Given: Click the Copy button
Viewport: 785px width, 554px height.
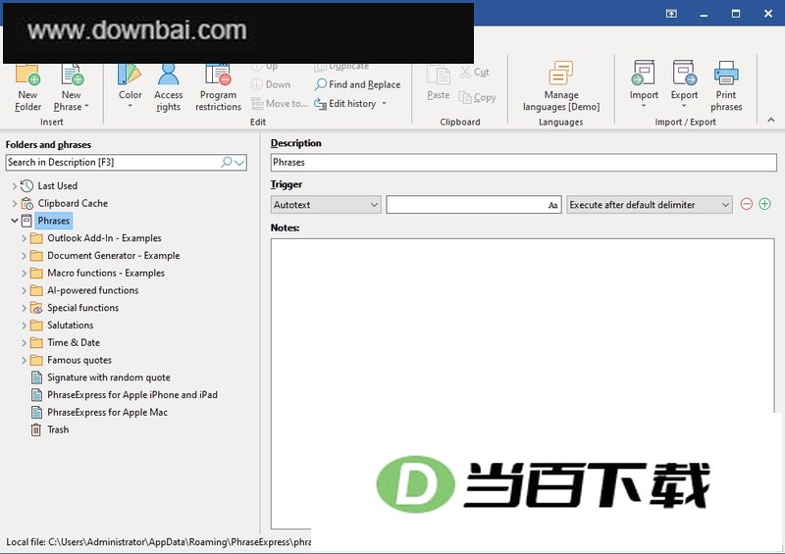Looking at the screenshot, I should 478,97.
